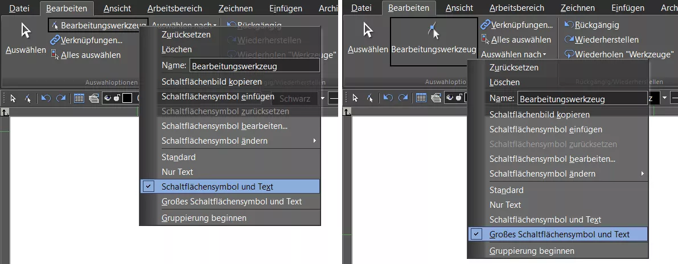Screen dimensions: 678x264
Task: Click selection arrow icon in right quick toolbar
Action: 355,98
